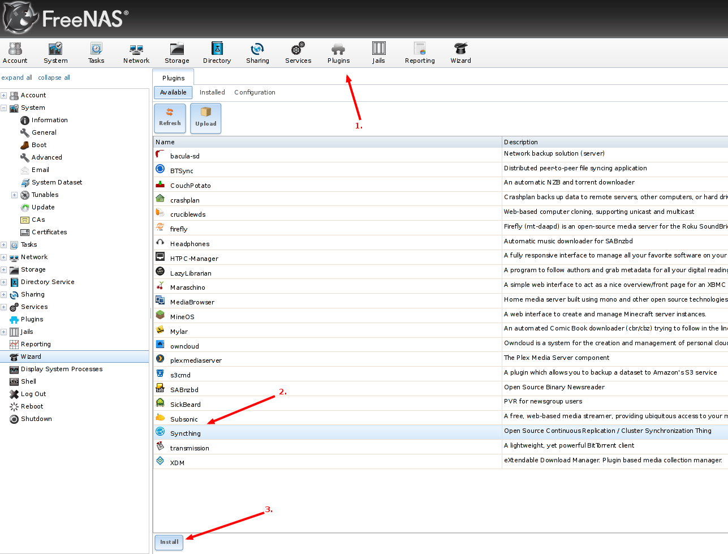Open the Account toolbar icon

point(15,53)
